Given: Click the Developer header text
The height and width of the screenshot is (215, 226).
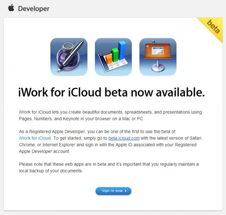Looking at the screenshot, I should click(33, 8).
